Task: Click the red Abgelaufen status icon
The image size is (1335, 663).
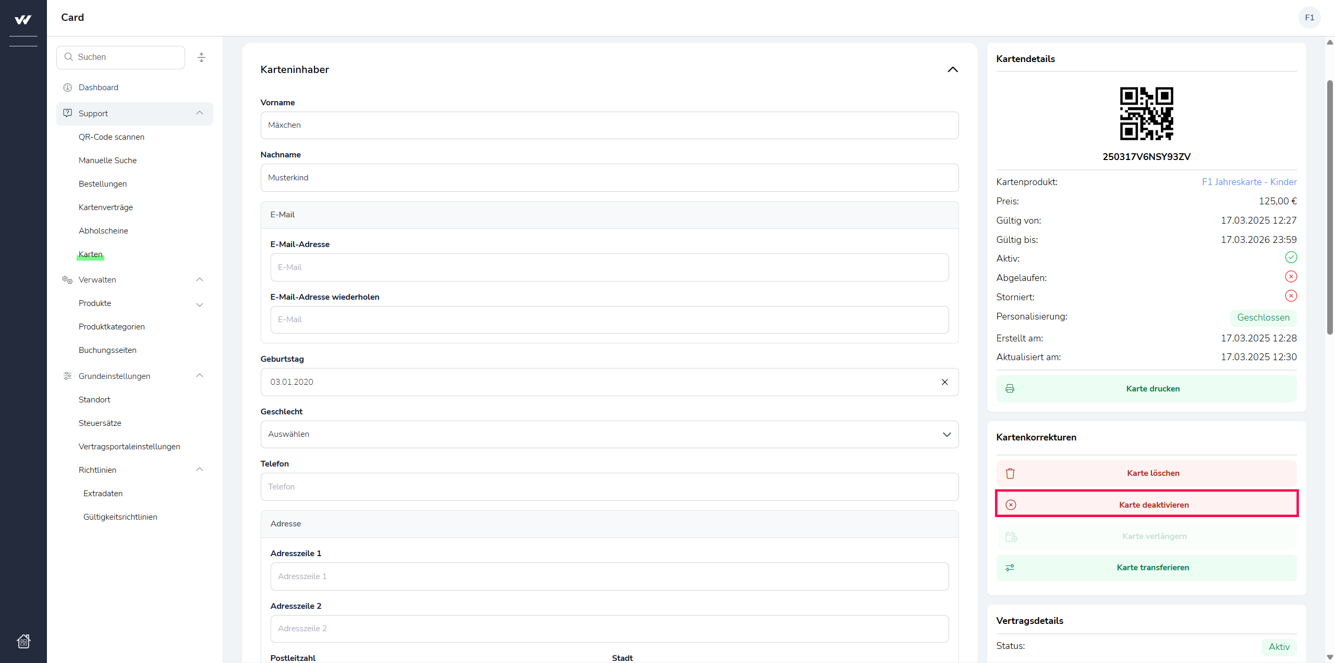Action: (x=1291, y=277)
